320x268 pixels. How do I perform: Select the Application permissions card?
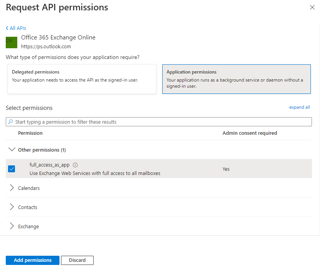click(x=236, y=79)
